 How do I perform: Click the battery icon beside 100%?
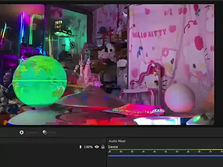[x=80, y=147]
